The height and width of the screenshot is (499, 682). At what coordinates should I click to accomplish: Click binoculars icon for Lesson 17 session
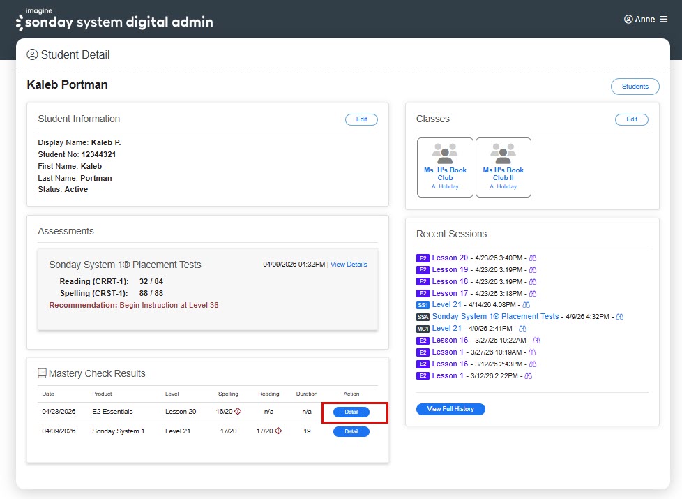point(533,294)
